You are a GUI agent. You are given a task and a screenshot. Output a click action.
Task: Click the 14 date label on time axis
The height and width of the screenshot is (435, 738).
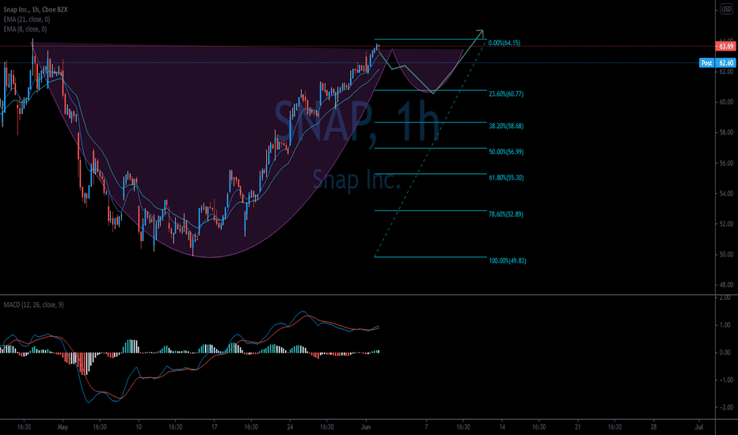(x=502, y=427)
